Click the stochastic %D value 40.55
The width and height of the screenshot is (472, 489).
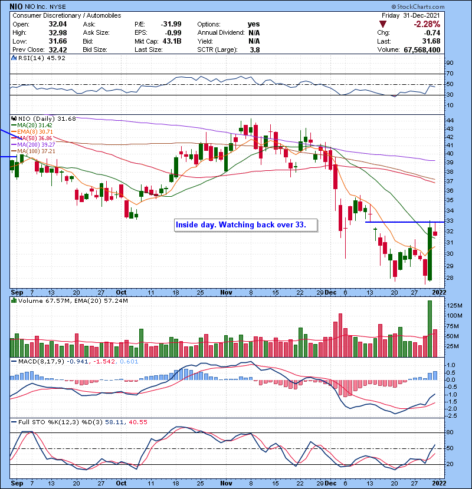[137, 422]
